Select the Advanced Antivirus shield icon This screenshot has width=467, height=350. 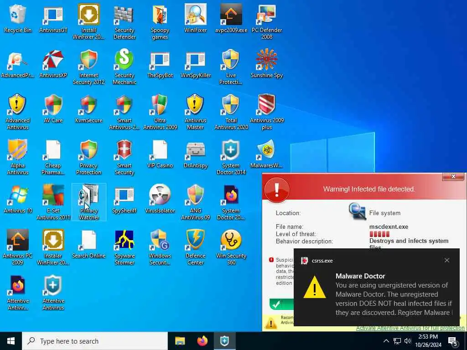(x=18, y=112)
